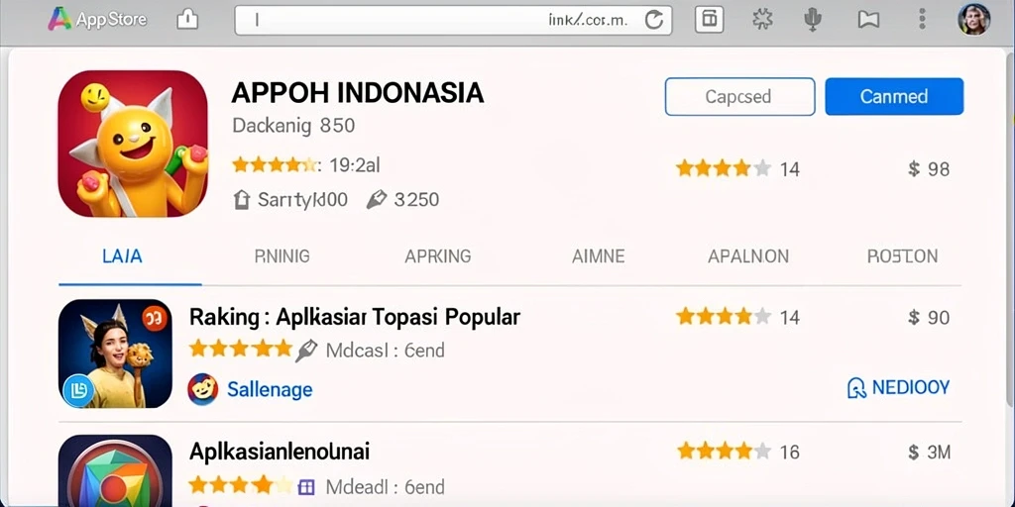Click the Capcsed outlined button
Image resolution: width=1015 pixels, height=507 pixels.
pyautogui.click(x=739, y=96)
